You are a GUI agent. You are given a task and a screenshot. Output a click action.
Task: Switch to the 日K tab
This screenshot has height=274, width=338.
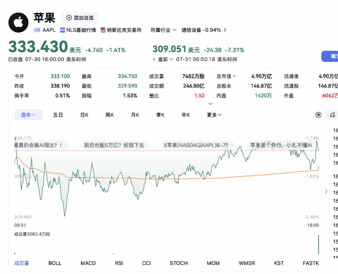[84, 115]
